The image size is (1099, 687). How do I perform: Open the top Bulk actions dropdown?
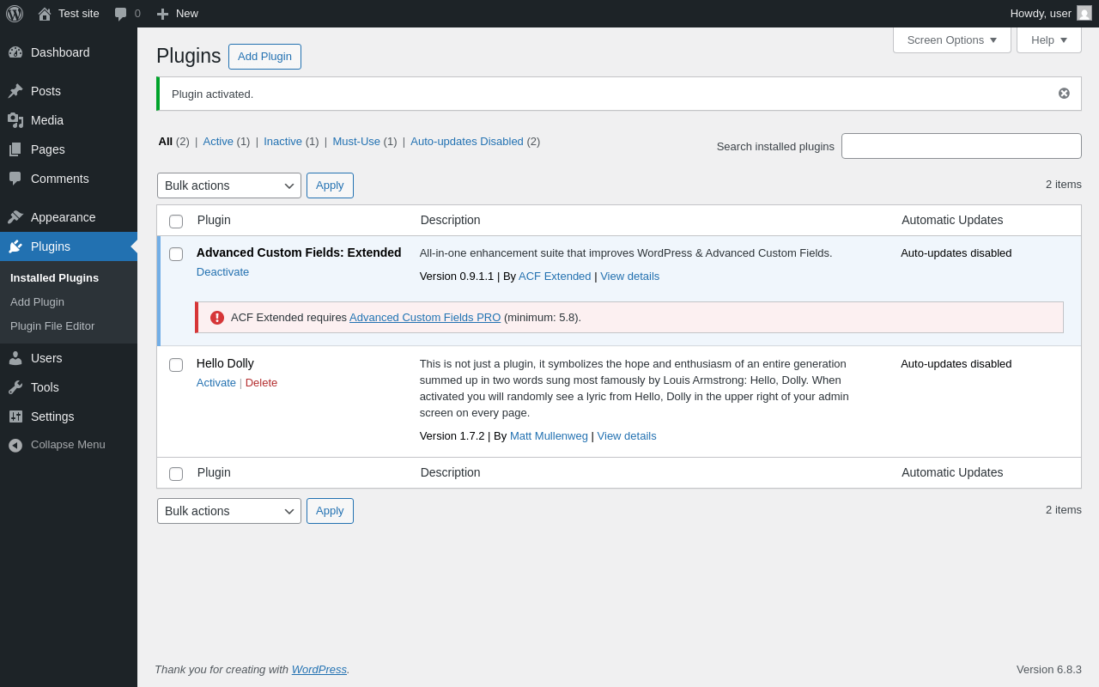pyautogui.click(x=228, y=185)
